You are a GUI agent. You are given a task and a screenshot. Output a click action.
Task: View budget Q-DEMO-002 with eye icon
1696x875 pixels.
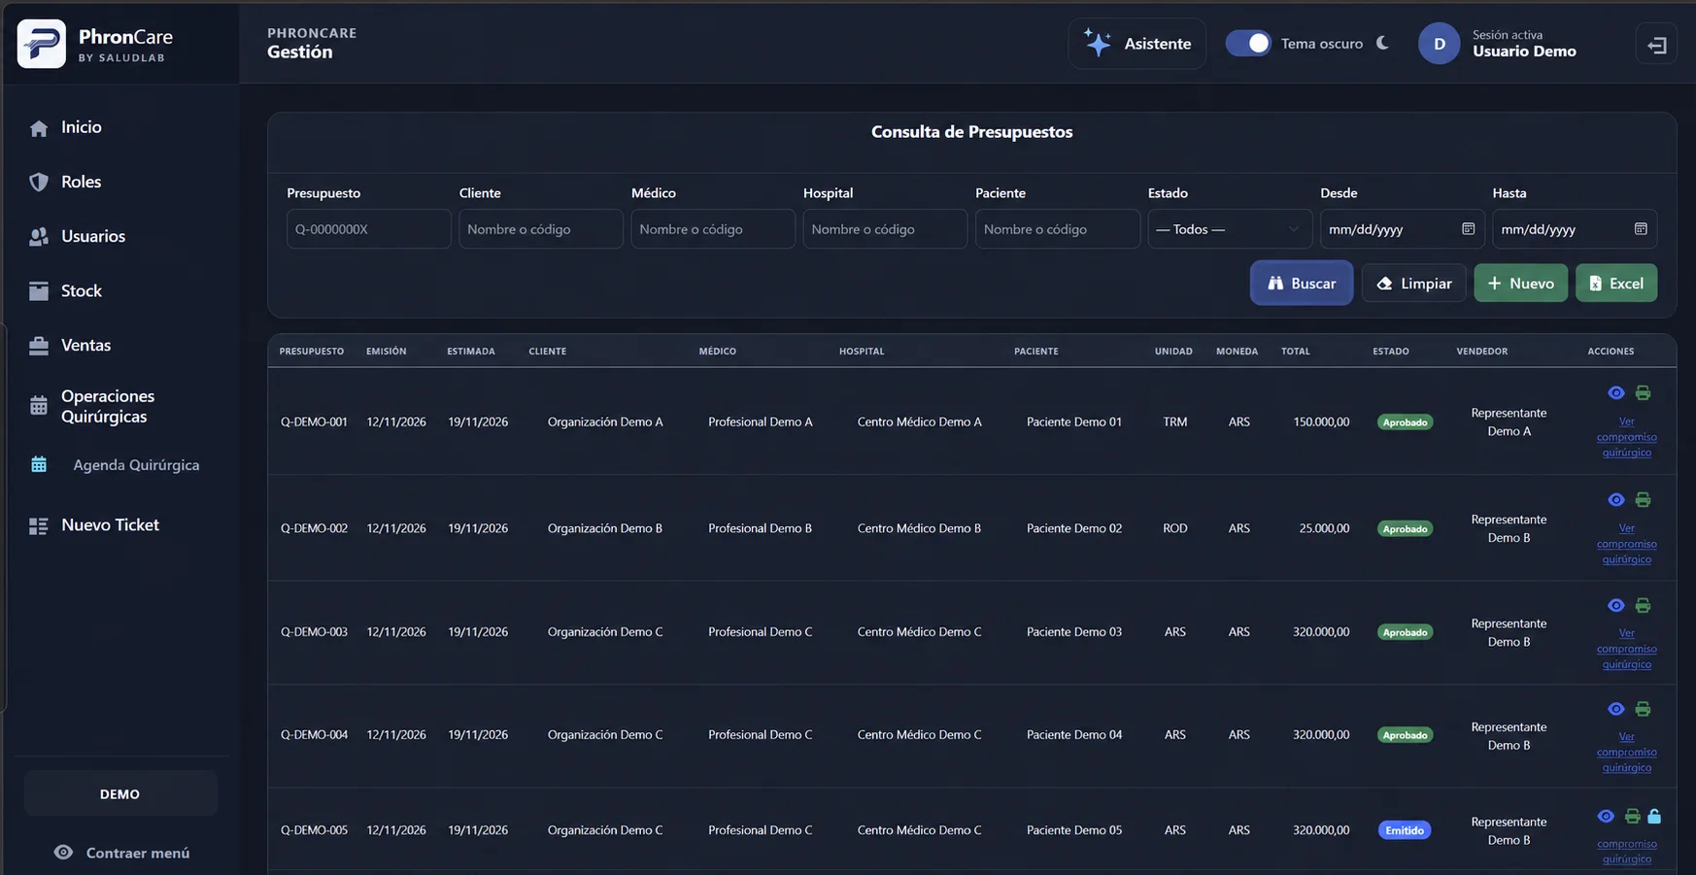click(1616, 500)
